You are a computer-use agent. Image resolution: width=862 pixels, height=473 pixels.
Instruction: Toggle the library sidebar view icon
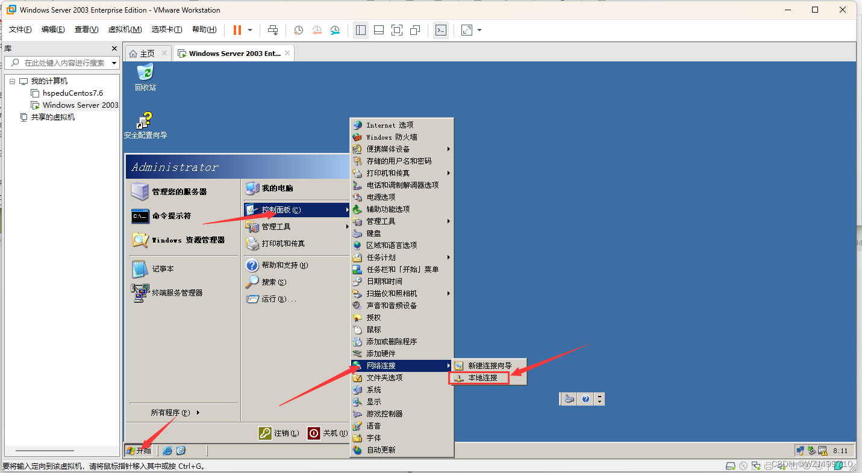[x=361, y=29]
